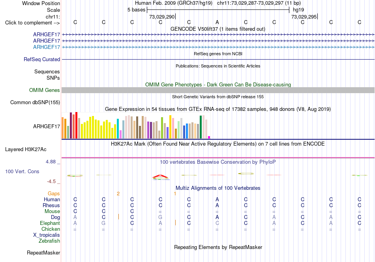This screenshot has width=375, height=262.
Task: Click the lone 'A' base in the reference sequence row
Action: (217, 22)
